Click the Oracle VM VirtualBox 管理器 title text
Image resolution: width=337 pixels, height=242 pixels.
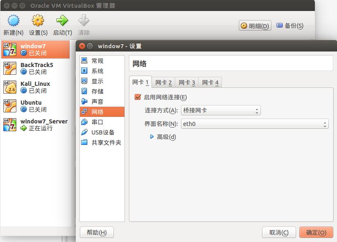(72, 6)
